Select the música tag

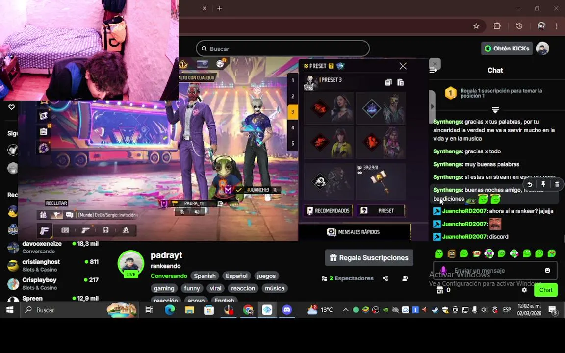pyautogui.click(x=275, y=288)
